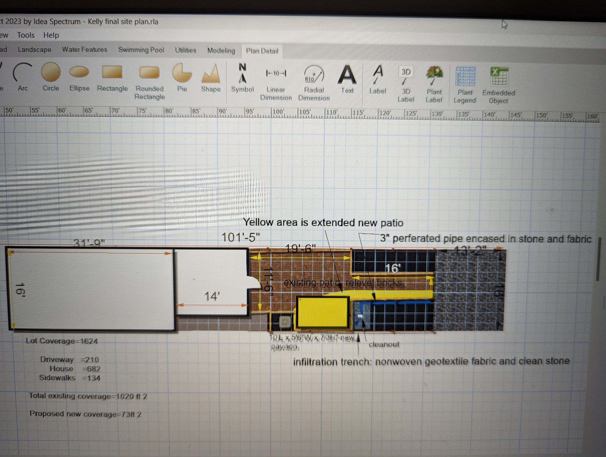Switch to the Utilities tab
Image resolution: width=606 pixels, height=457 pixels.
coord(186,50)
